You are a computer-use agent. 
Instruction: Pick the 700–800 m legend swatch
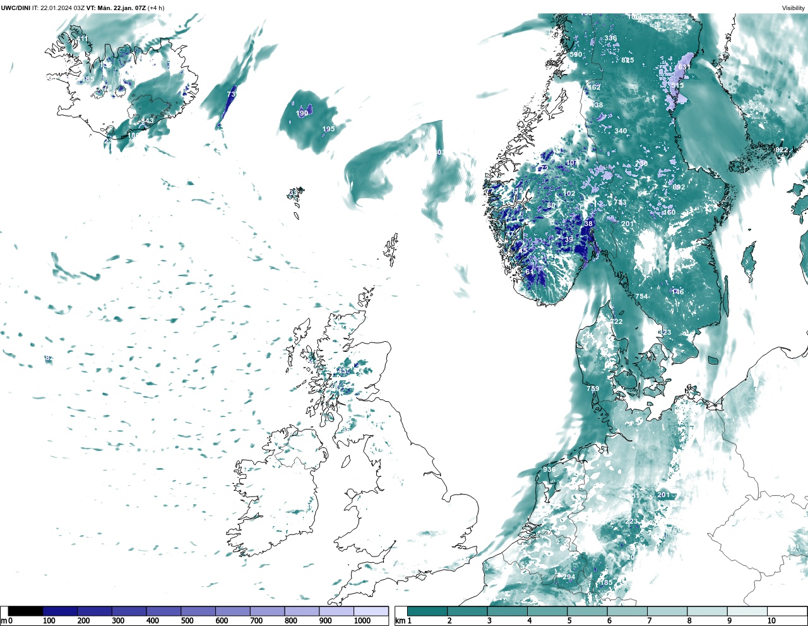tap(267, 611)
